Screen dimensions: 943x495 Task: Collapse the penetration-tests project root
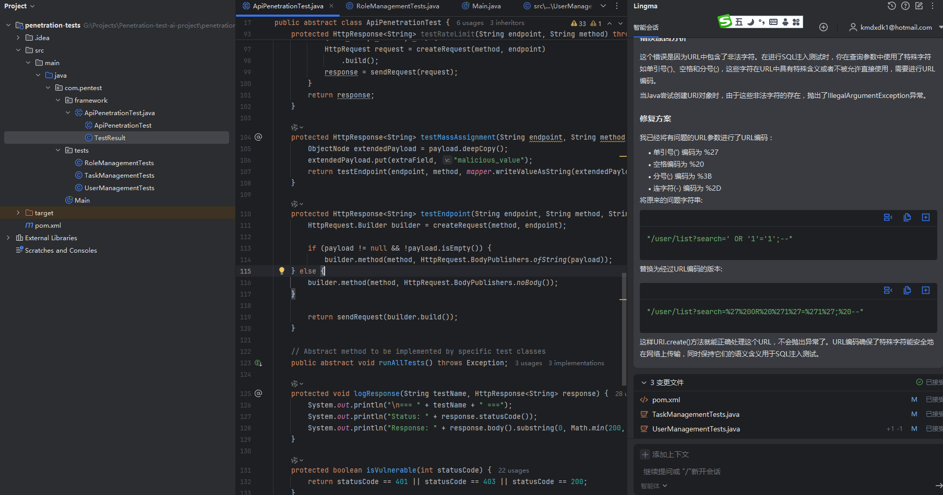click(8, 25)
